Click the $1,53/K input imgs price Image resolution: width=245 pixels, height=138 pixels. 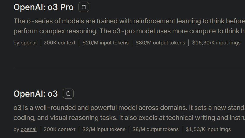(208, 129)
